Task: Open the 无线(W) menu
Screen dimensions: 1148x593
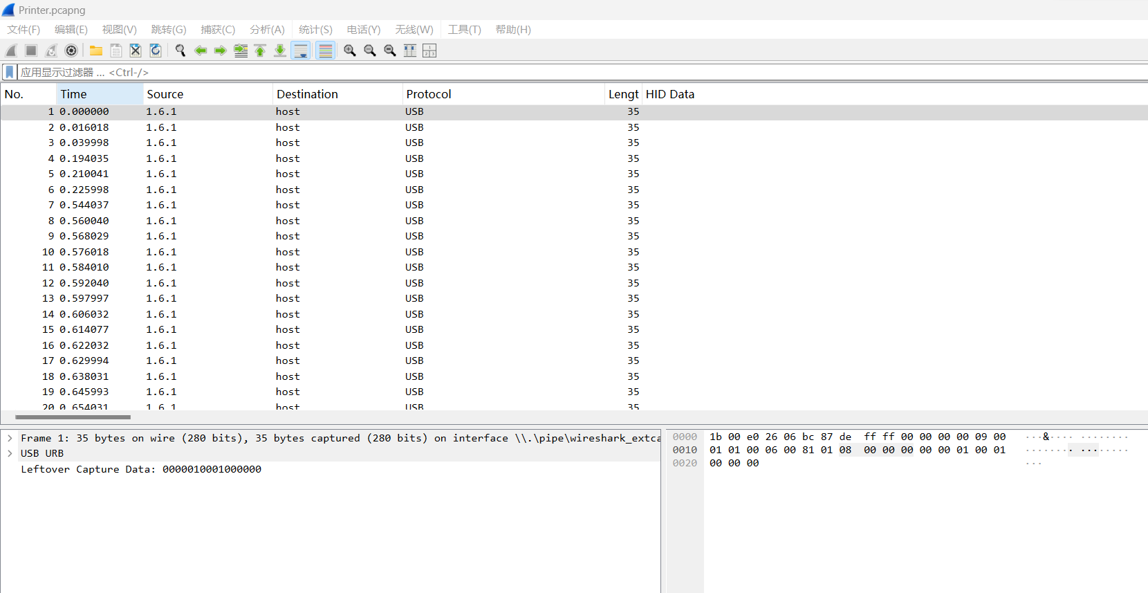Action: 414,30
